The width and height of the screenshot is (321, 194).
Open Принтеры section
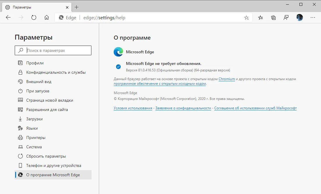53,137
